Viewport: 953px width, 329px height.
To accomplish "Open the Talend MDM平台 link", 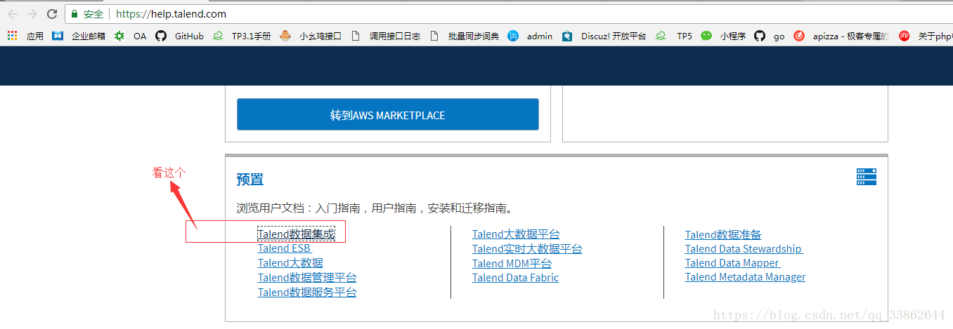I will [512, 264].
